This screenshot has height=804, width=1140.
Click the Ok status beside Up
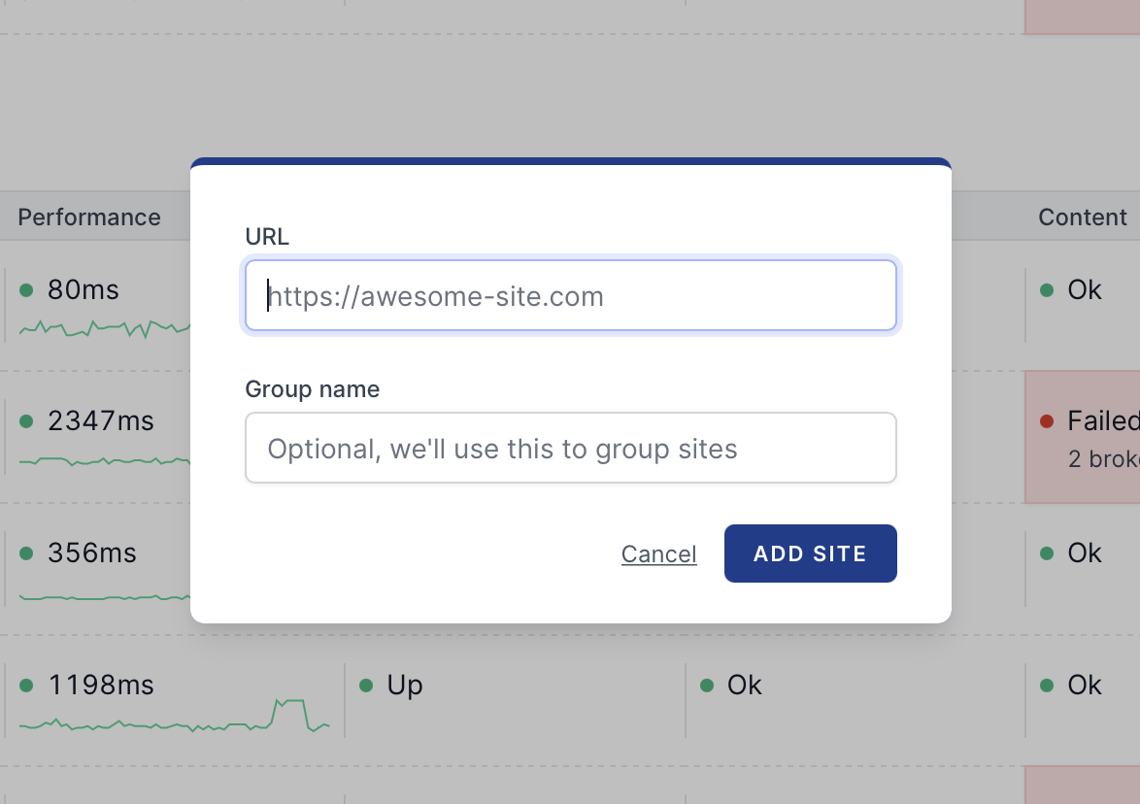tap(745, 685)
